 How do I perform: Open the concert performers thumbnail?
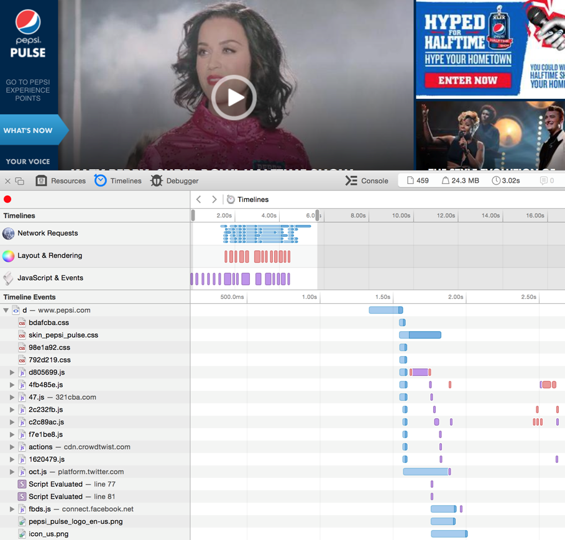[x=490, y=135]
